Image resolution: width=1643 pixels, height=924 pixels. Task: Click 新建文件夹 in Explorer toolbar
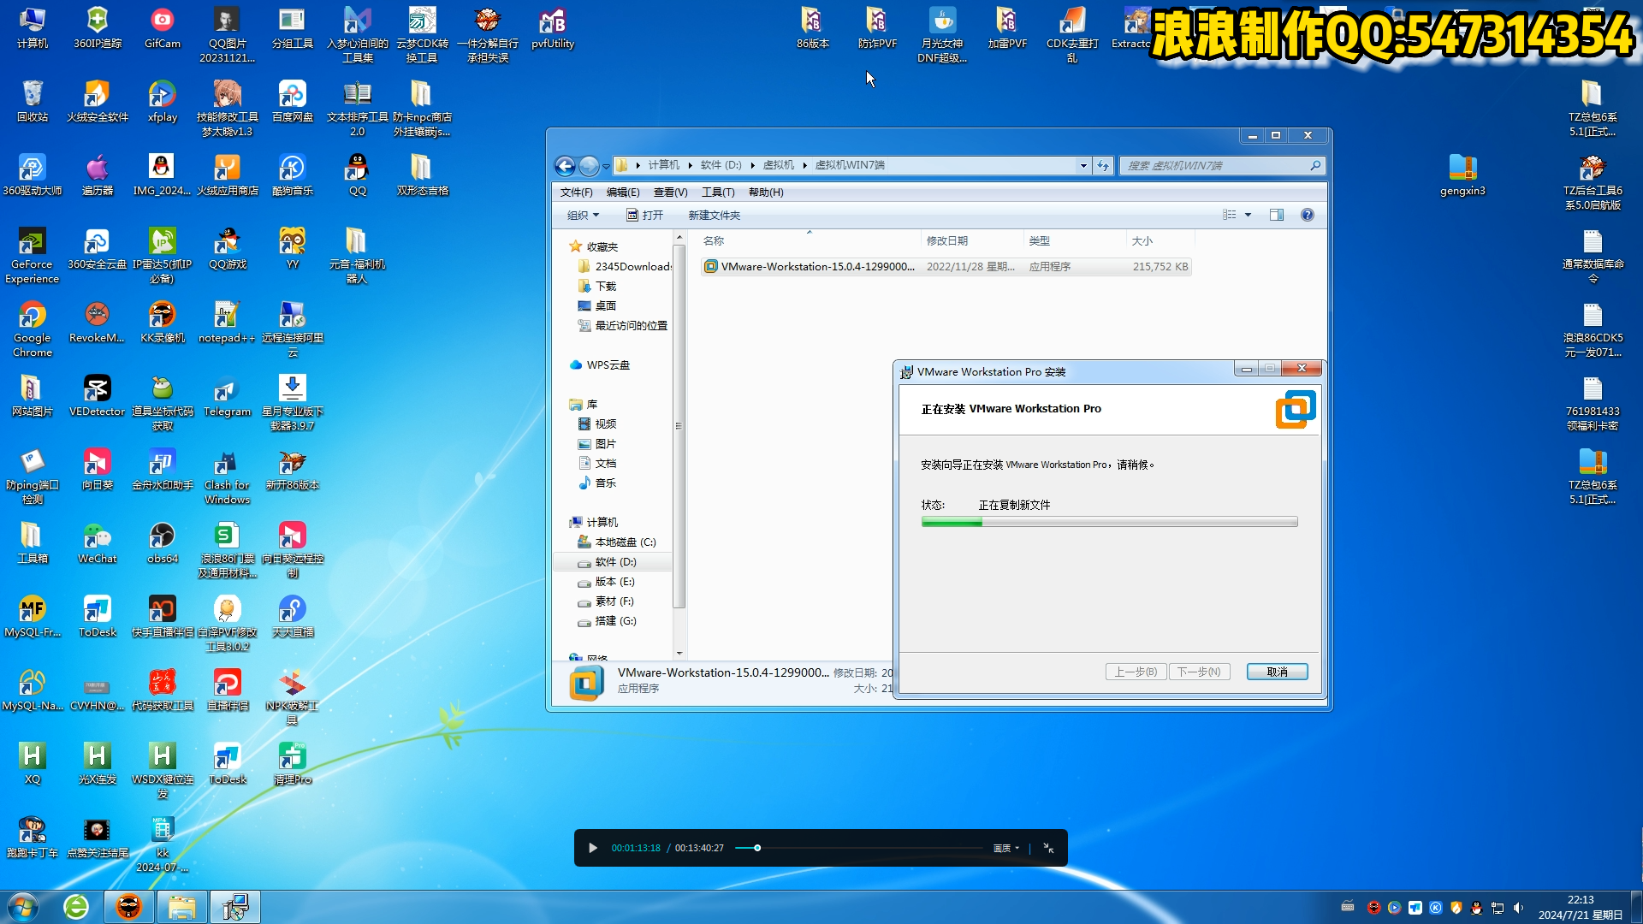coord(715,215)
